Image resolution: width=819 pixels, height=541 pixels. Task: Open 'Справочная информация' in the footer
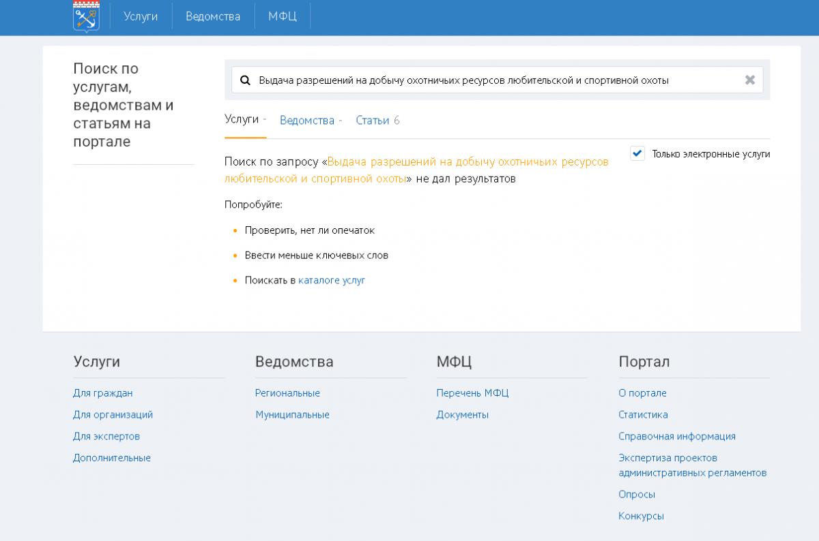676,437
